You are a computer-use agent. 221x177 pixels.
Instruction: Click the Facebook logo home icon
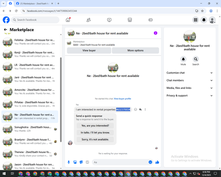pyautogui.click(x=6, y=20)
